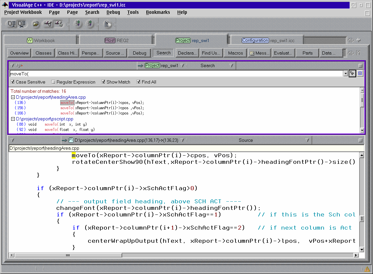373x274 pixels.
Task: Toggle the Show Match checkbox
Action: [x=103, y=82]
